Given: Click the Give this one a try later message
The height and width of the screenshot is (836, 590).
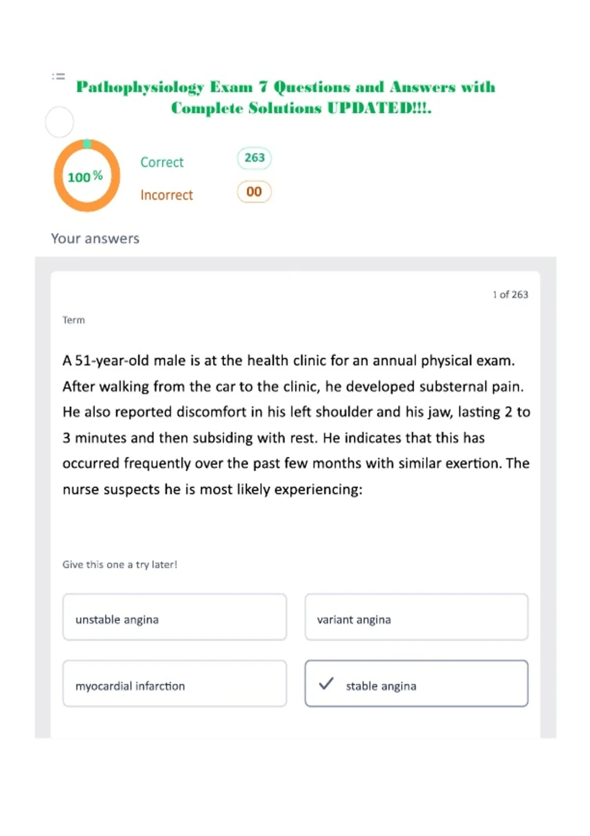Looking at the screenshot, I should (120, 565).
